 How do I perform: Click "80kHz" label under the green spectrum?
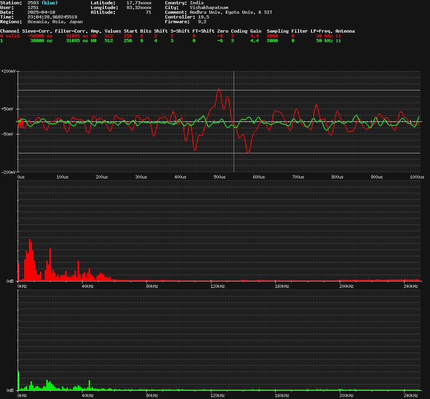pyautogui.click(x=152, y=395)
